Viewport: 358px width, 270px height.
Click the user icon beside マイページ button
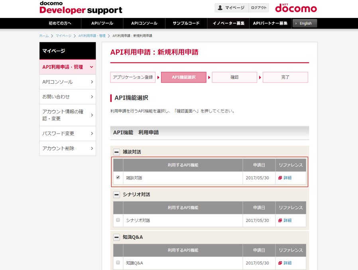tap(220, 8)
